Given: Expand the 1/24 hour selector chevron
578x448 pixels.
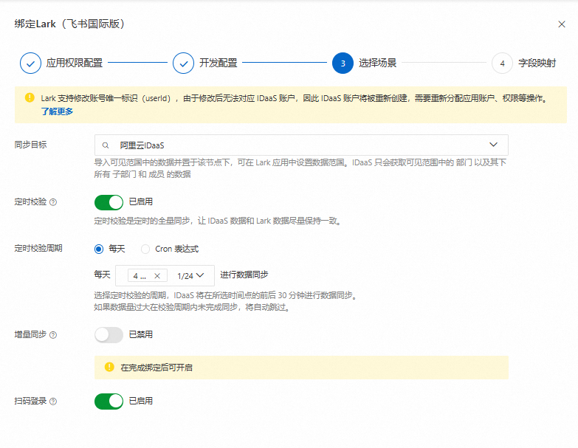Looking at the screenshot, I should coord(200,275).
